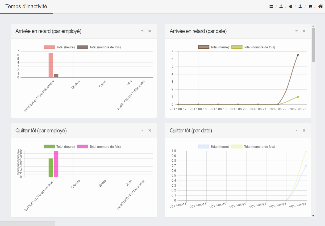Click the download icon next to Apple logo

(300, 6)
